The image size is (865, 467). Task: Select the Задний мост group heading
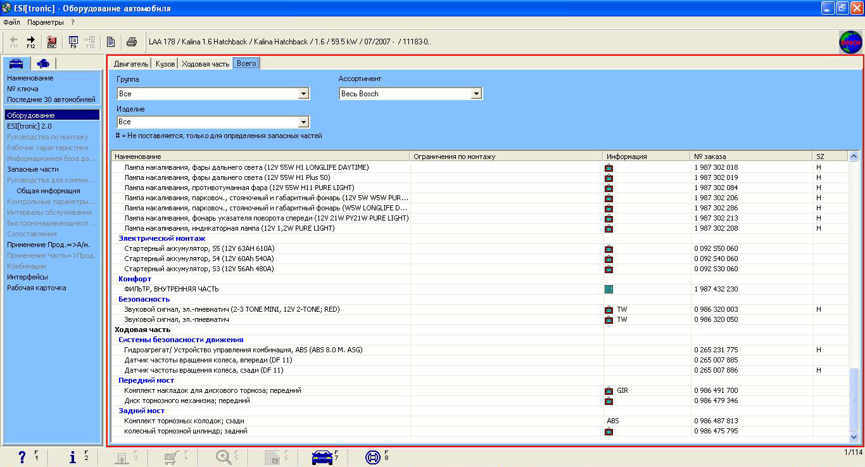click(142, 411)
